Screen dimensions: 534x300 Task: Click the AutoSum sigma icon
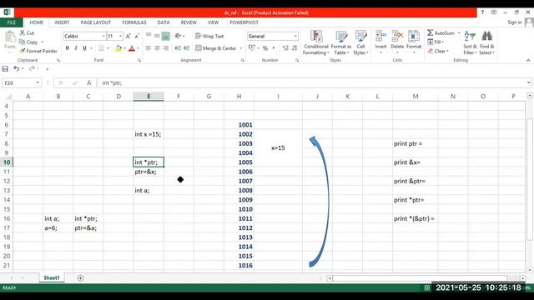click(431, 32)
